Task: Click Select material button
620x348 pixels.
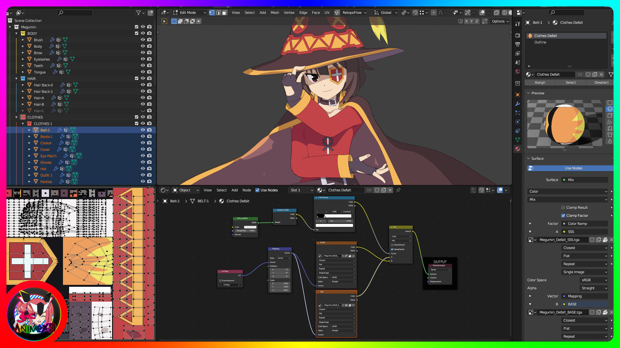Action: pyautogui.click(x=571, y=82)
